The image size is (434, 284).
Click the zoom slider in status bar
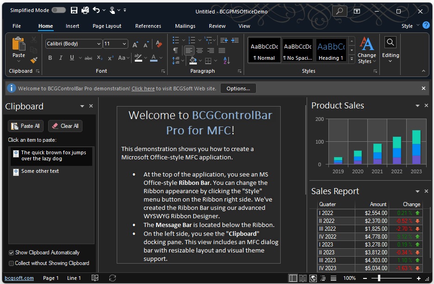tap(379, 278)
